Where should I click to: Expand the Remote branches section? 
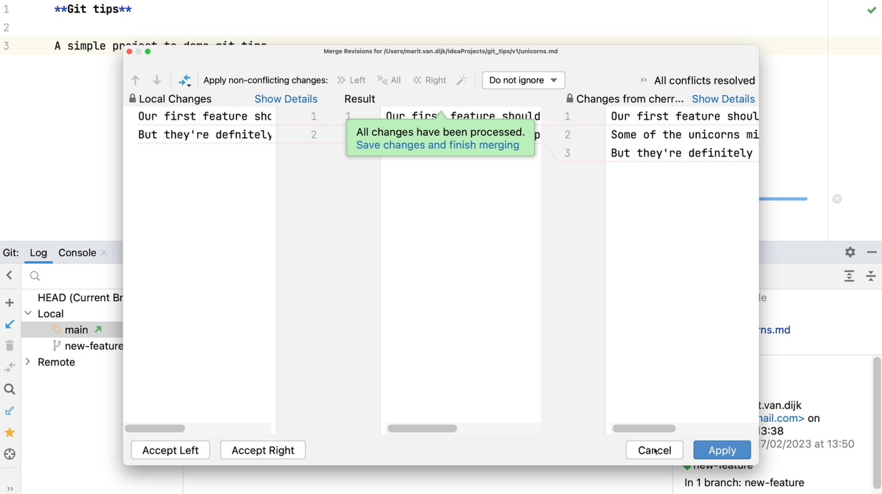pyautogui.click(x=27, y=362)
